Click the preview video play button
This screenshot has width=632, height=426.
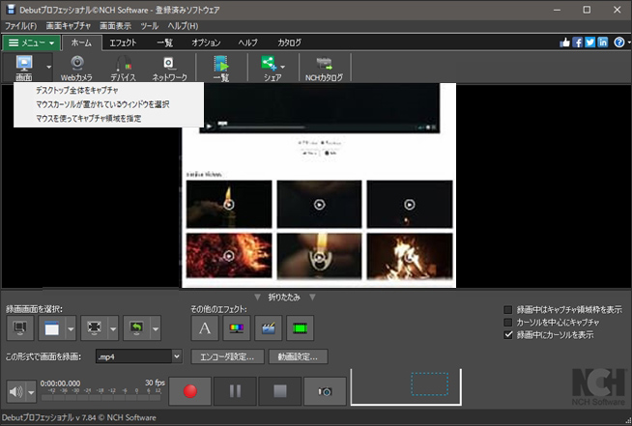pos(209,127)
